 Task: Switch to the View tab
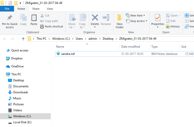50,9
